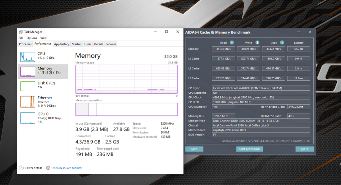Click the Resource Monitor gauge icon
341x185 pixels.
pos(48,168)
